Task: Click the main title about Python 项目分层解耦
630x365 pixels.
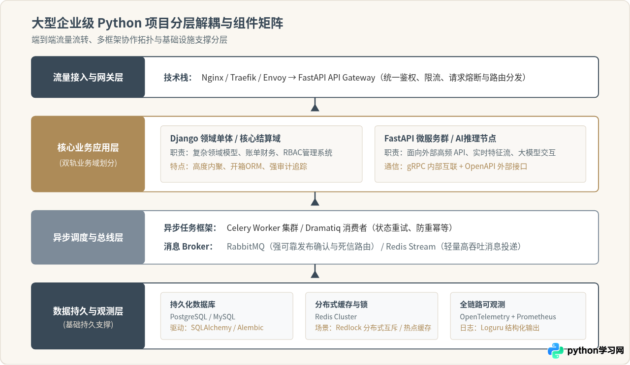Action: (x=157, y=23)
